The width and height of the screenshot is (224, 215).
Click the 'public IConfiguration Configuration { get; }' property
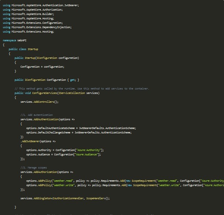(x=47, y=80)
